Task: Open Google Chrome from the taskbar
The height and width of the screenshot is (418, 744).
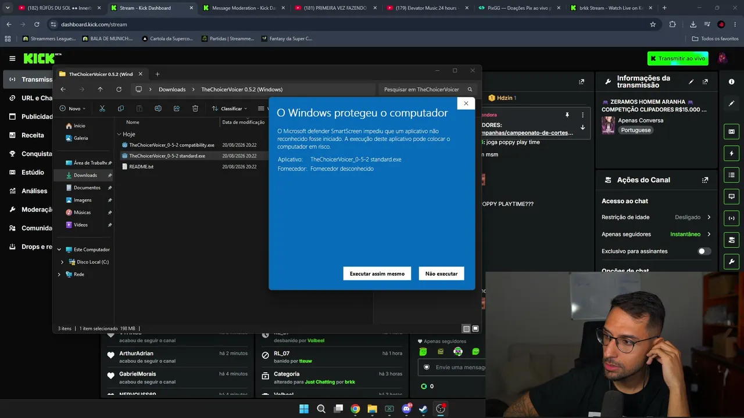Action: pos(355,409)
